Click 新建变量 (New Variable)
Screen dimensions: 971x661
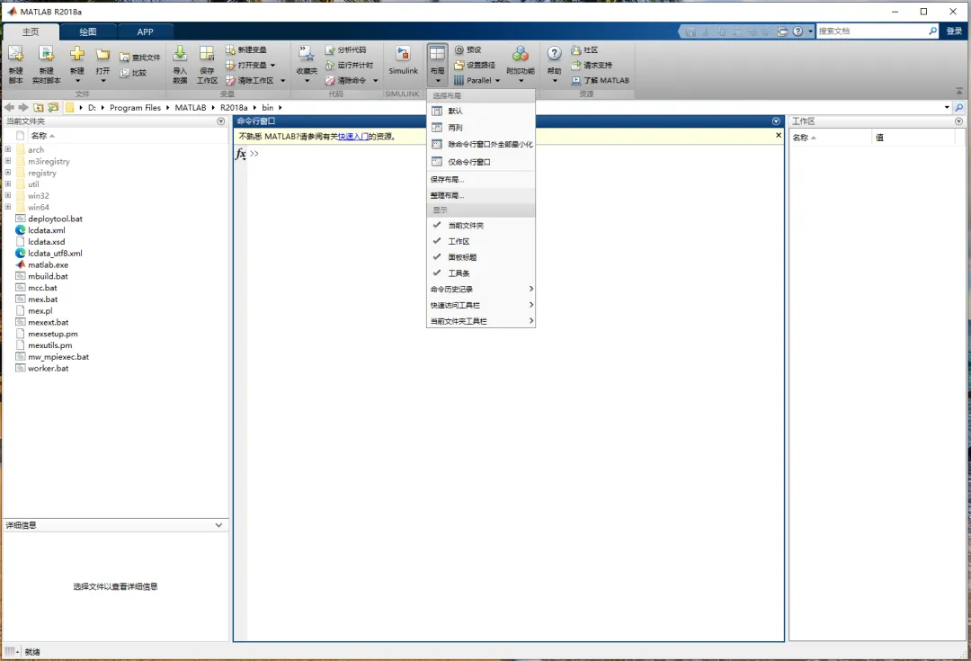[x=245, y=49]
